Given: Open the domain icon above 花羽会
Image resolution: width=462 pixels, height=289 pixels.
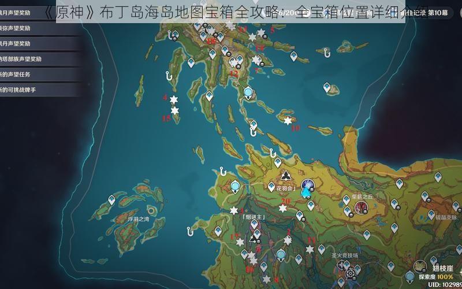Looking at the screenshot, I should click(x=286, y=176).
